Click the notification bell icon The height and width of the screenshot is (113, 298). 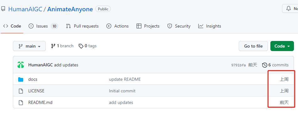pyautogui.click(x=289, y=8)
